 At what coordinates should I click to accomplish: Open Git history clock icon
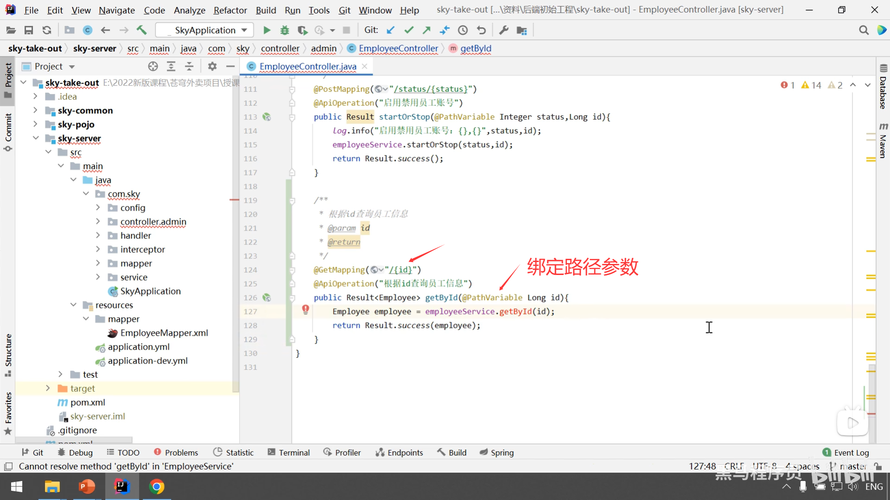click(x=463, y=30)
